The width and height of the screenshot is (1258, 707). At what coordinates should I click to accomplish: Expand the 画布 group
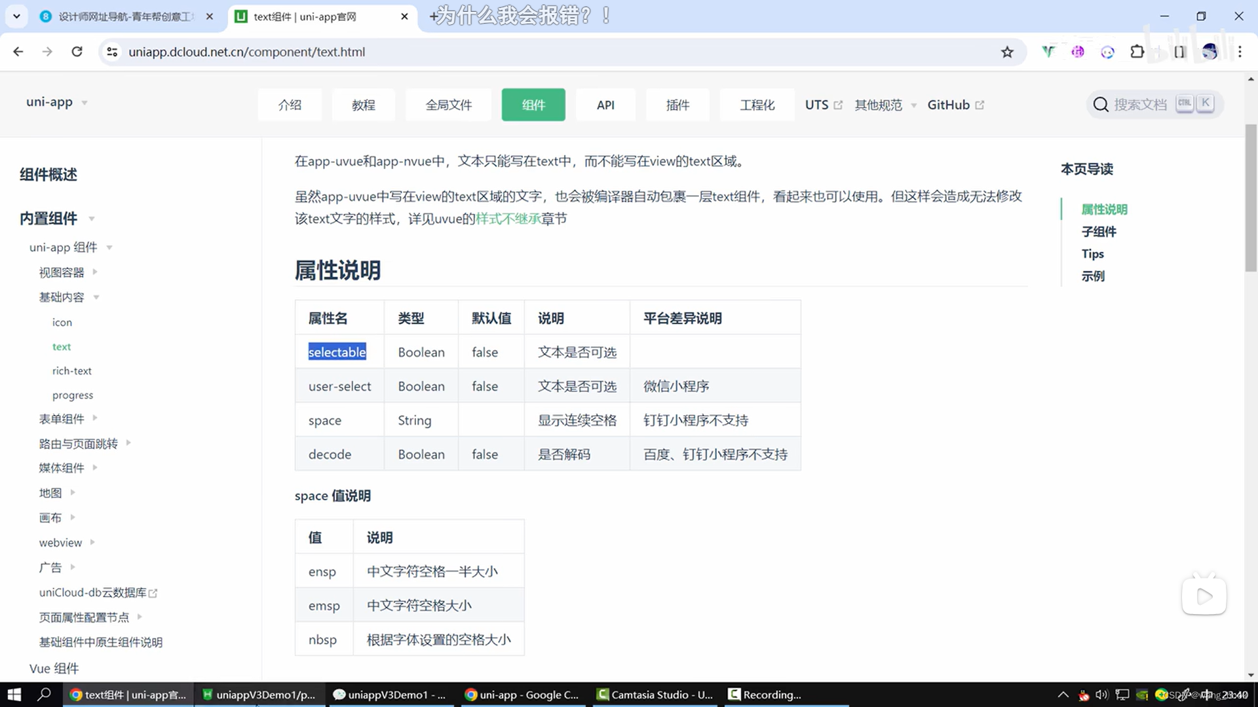pos(57,518)
